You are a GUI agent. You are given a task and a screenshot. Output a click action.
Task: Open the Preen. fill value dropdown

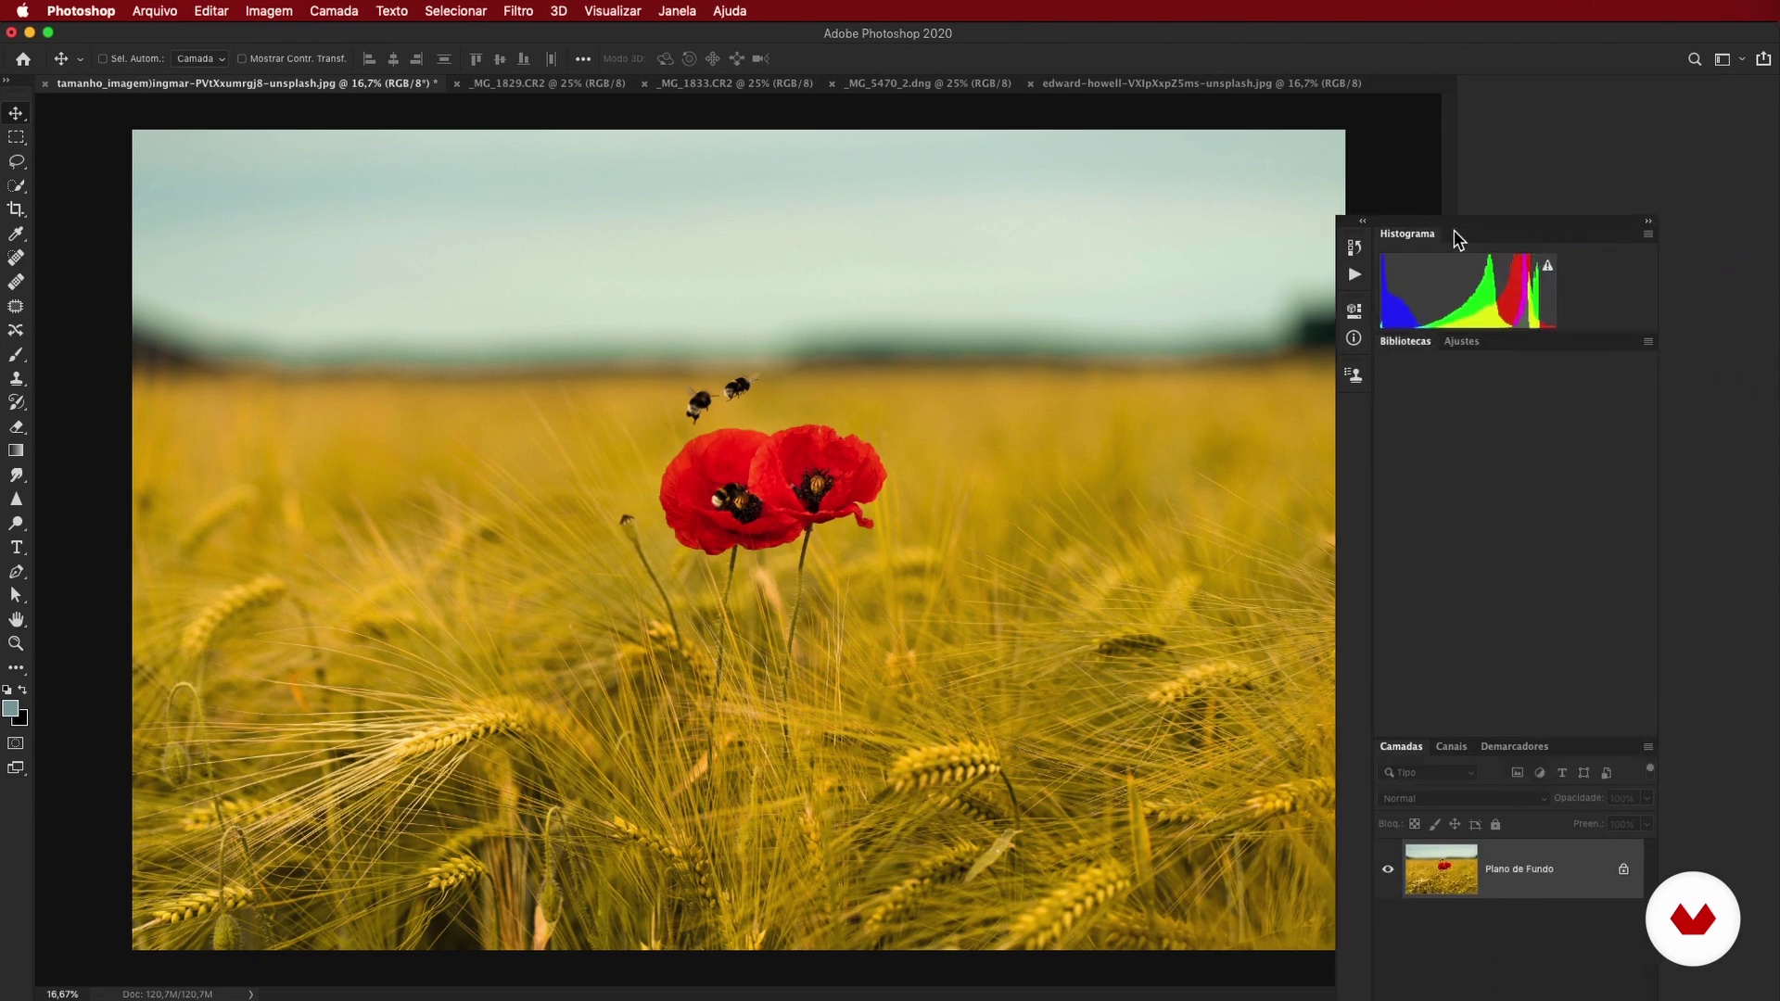(1647, 824)
